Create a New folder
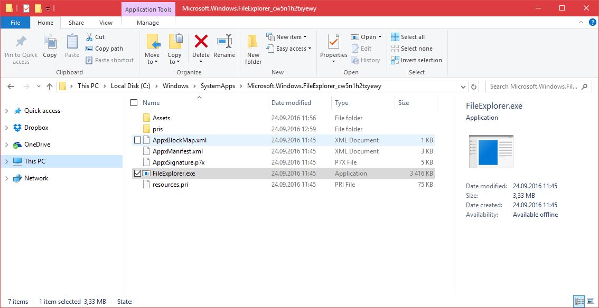The width and height of the screenshot is (599, 308). click(x=253, y=49)
